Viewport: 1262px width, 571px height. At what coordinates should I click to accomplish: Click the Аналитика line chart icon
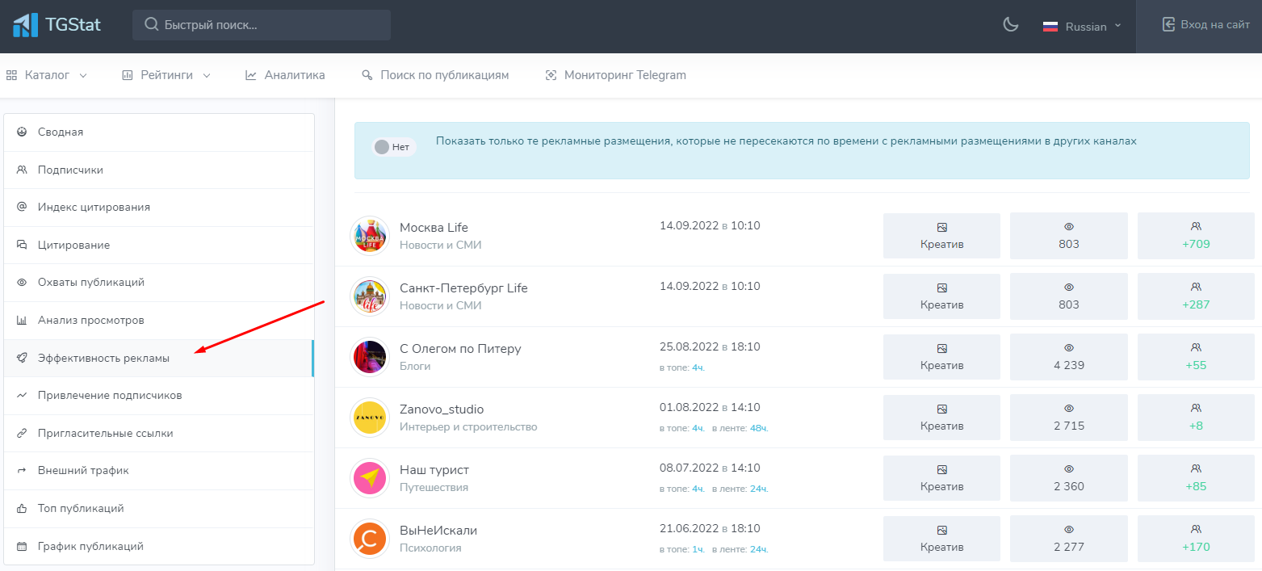coord(251,75)
